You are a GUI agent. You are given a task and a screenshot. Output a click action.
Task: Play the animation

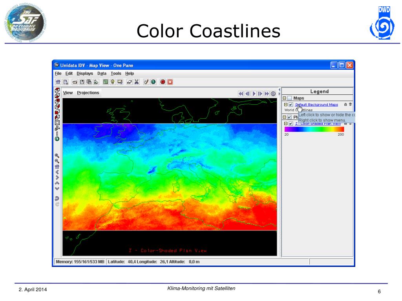[x=254, y=94]
